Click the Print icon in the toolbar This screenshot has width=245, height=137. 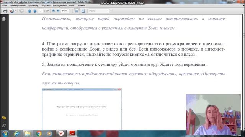(5, 11)
